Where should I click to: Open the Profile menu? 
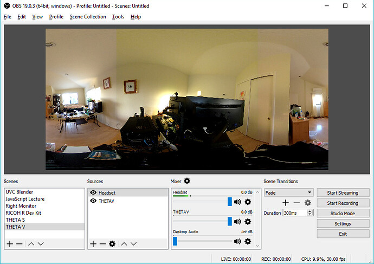(x=56, y=17)
